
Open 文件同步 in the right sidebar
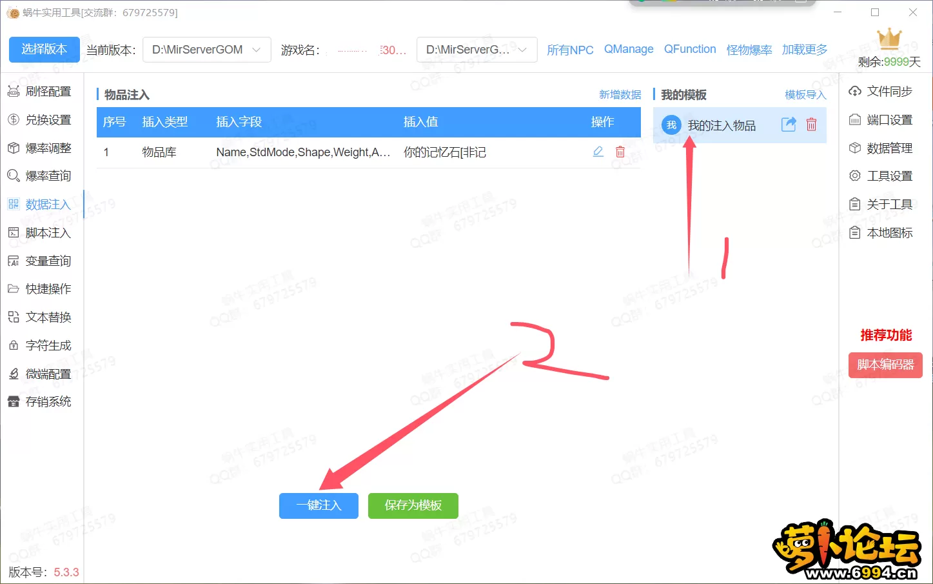click(881, 92)
